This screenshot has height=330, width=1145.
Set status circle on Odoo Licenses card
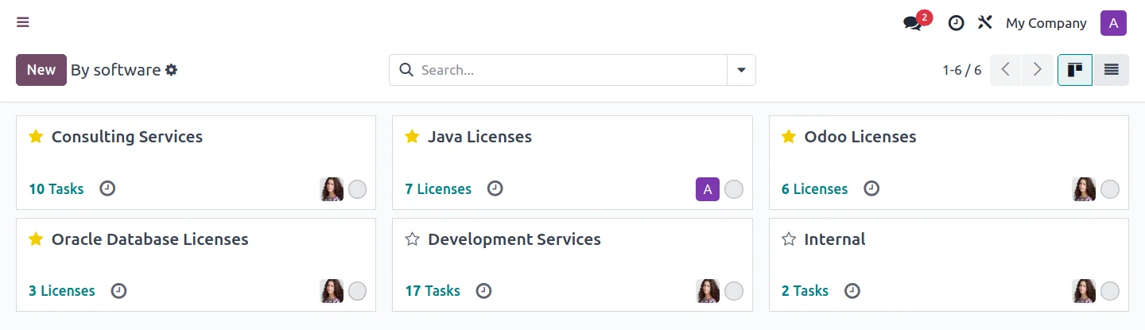[x=1110, y=189]
